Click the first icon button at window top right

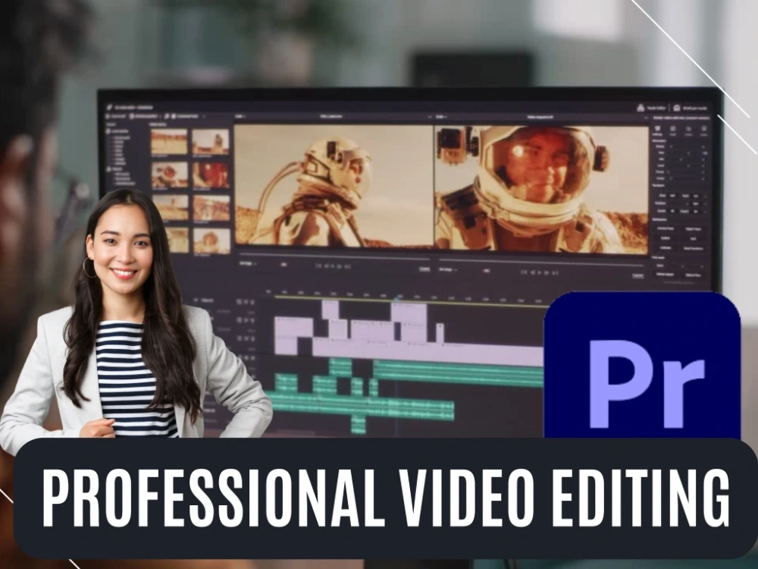point(641,108)
